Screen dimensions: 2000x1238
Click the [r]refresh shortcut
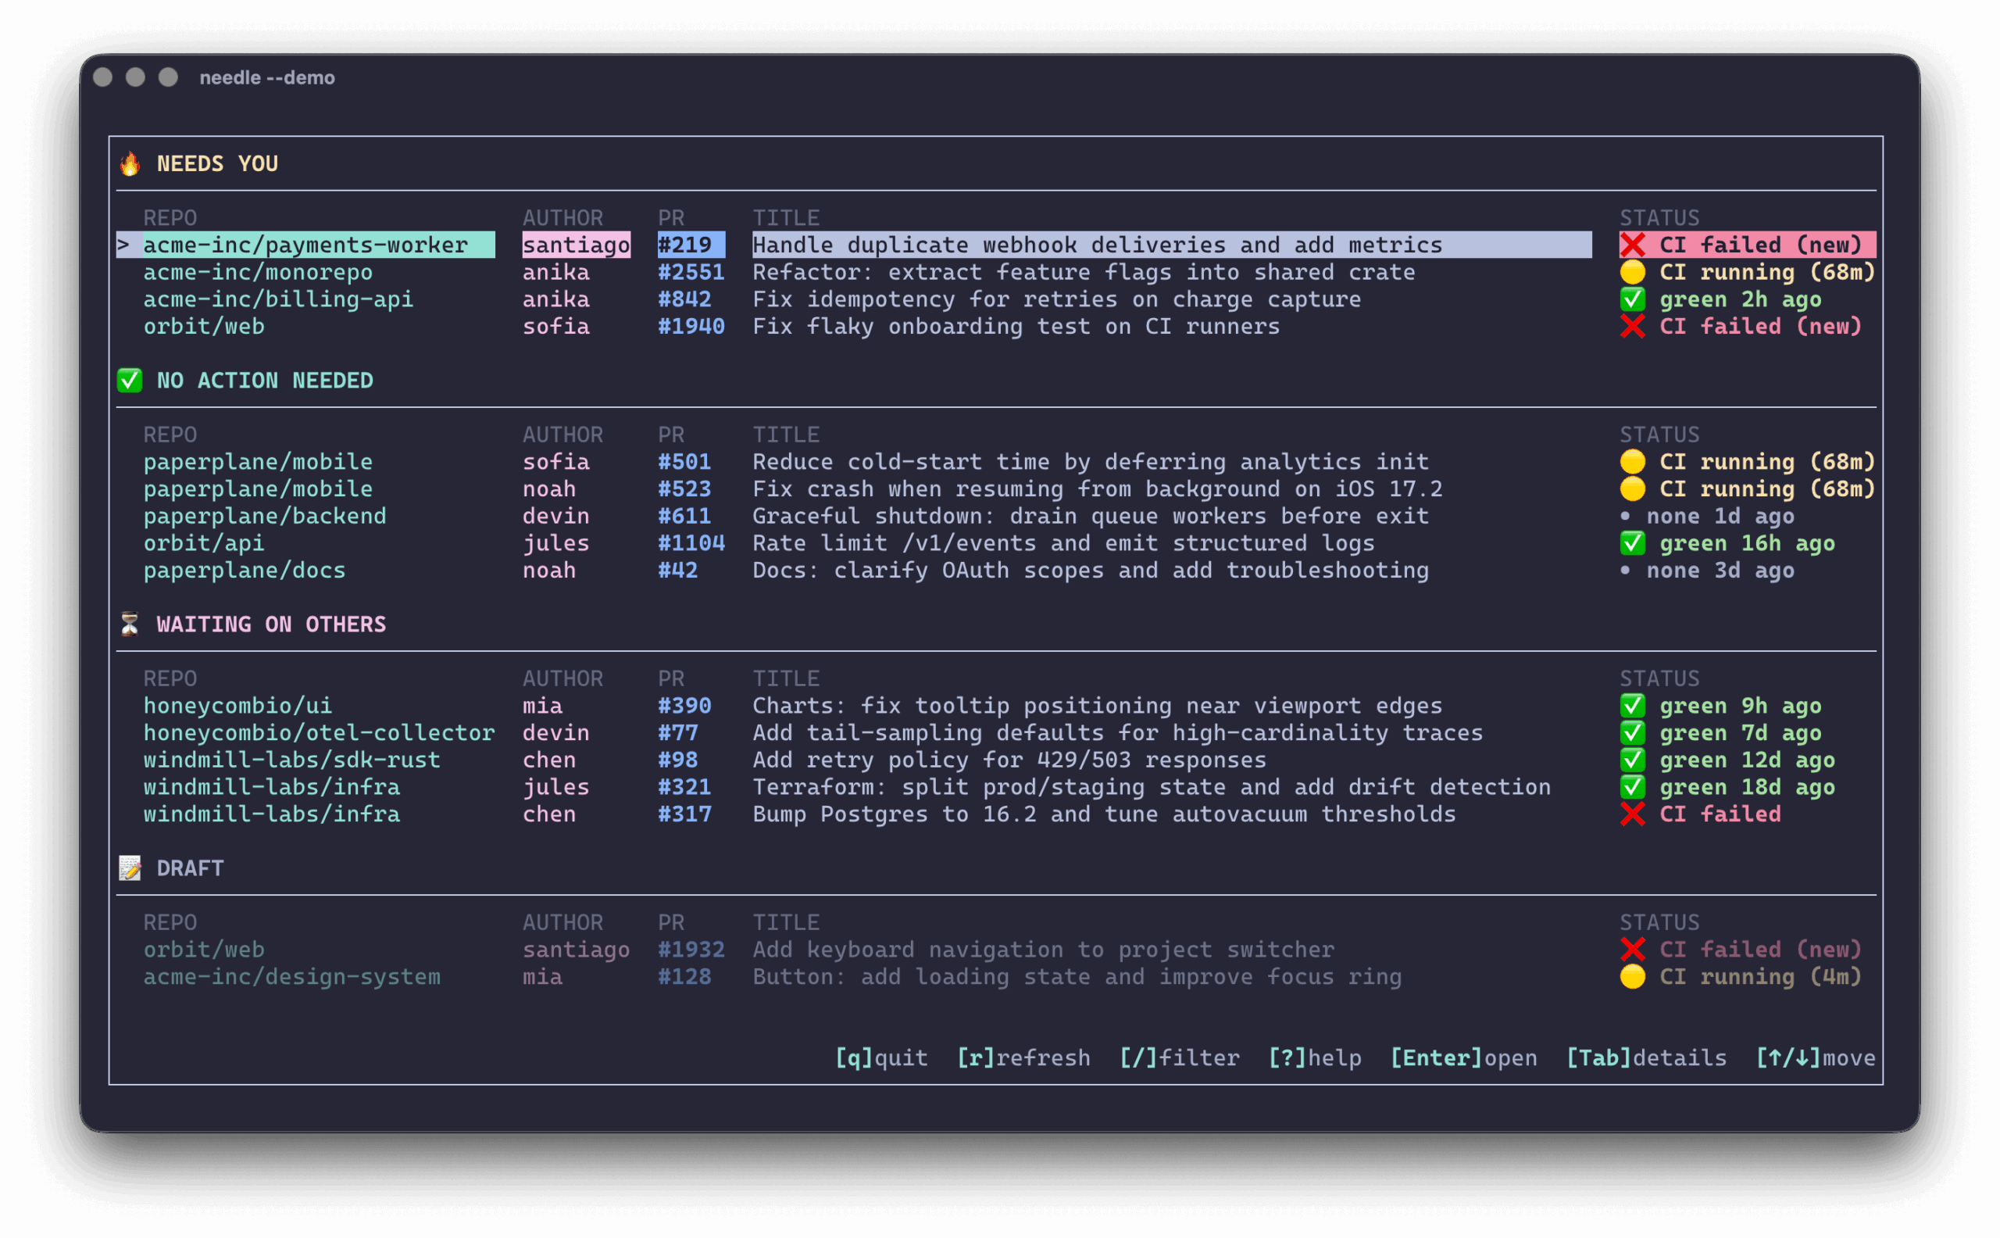pos(1023,1058)
